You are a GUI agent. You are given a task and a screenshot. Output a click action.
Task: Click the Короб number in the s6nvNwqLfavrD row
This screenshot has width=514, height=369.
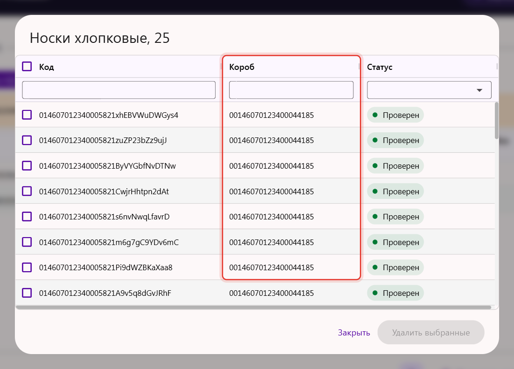271,217
